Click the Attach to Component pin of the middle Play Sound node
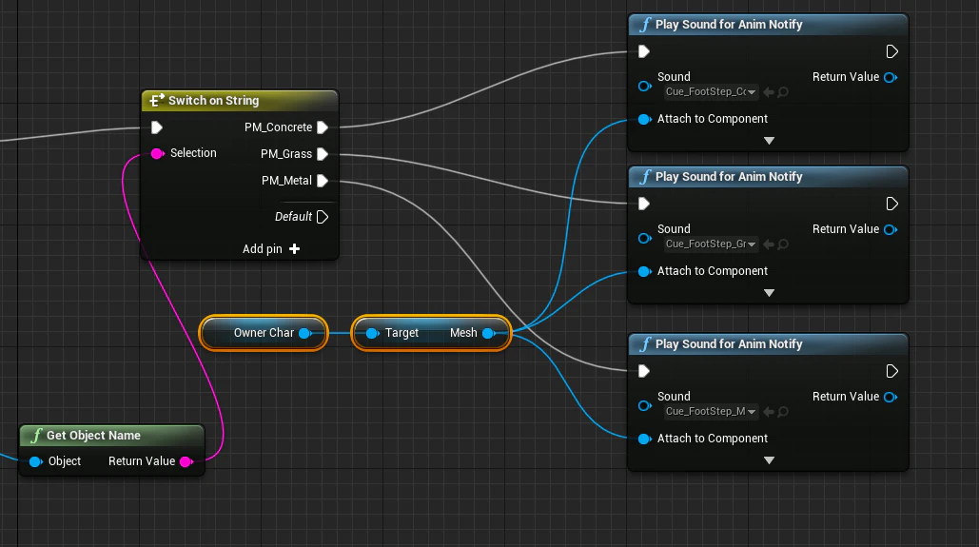The image size is (979, 547). (x=645, y=272)
